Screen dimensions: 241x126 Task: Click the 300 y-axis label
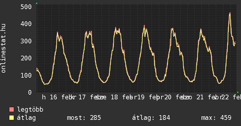click(x=26, y=41)
